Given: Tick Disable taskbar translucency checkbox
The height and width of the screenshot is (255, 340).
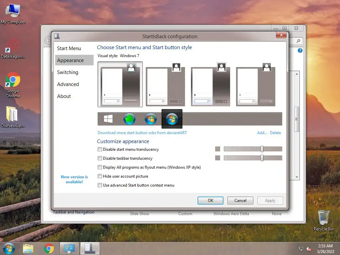Looking at the screenshot, I should [x=100, y=158].
